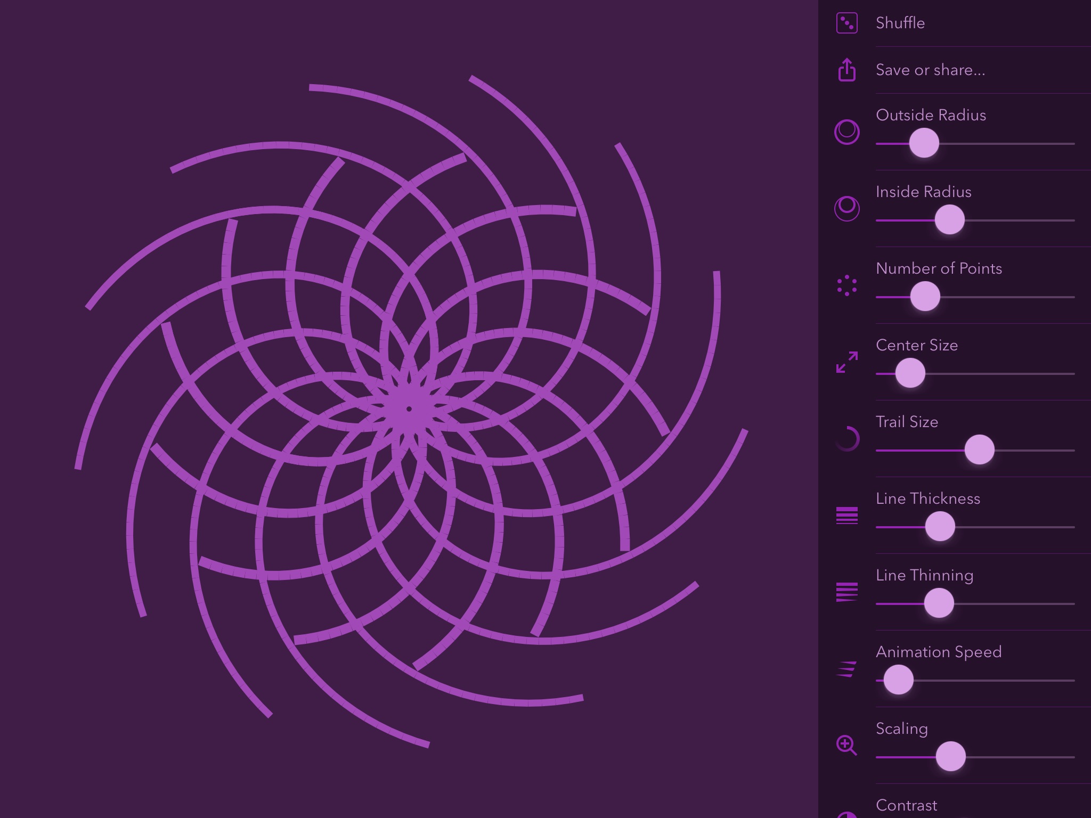Click the Number of Points dots icon
Image resolution: width=1091 pixels, height=818 pixels.
(846, 285)
